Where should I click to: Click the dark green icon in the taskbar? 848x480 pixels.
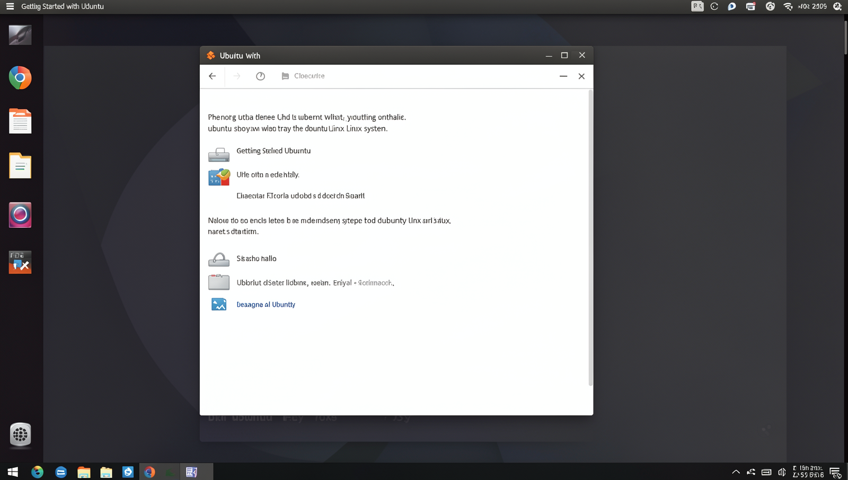click(170, 472)
